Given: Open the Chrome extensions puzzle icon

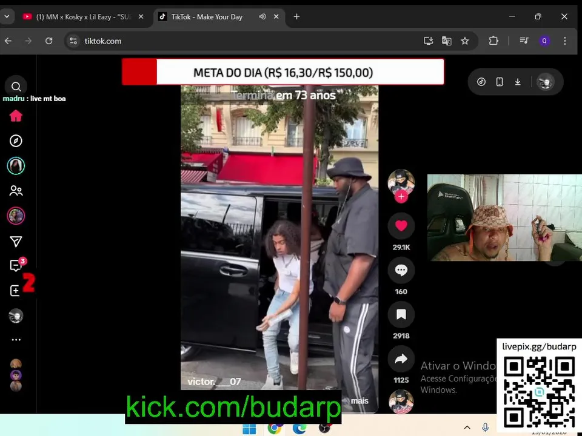Looking at the screenshot, I should click(493, 41).
